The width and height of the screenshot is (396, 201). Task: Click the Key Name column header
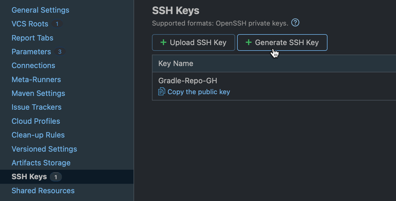pos(176,63)
